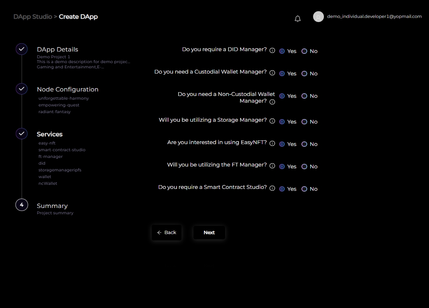This screenshot has height=308, width=429.
Task: Select No for Smart Contract Studio
Action: pos(304,189)
